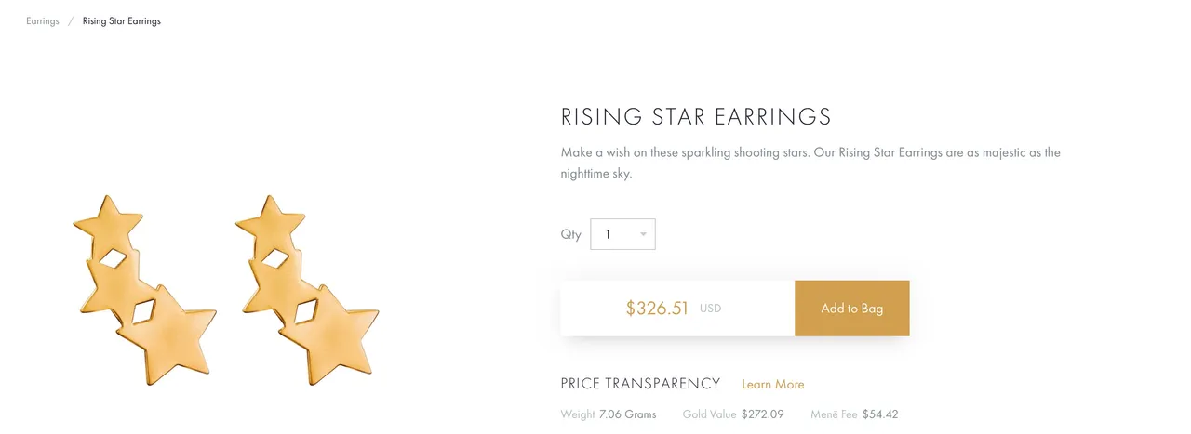Screen dimensions: 1191x434
Task: Open the Learn More price transparency link
Action: [773, 384]
